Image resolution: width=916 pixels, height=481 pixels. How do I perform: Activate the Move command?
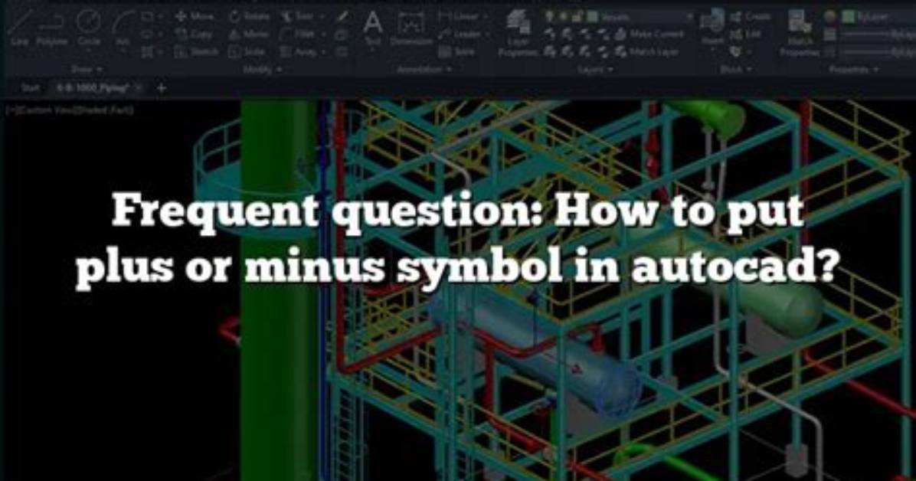click(195, 17)
